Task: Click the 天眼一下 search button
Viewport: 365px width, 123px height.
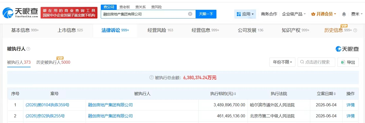Action: click(206, 14)
